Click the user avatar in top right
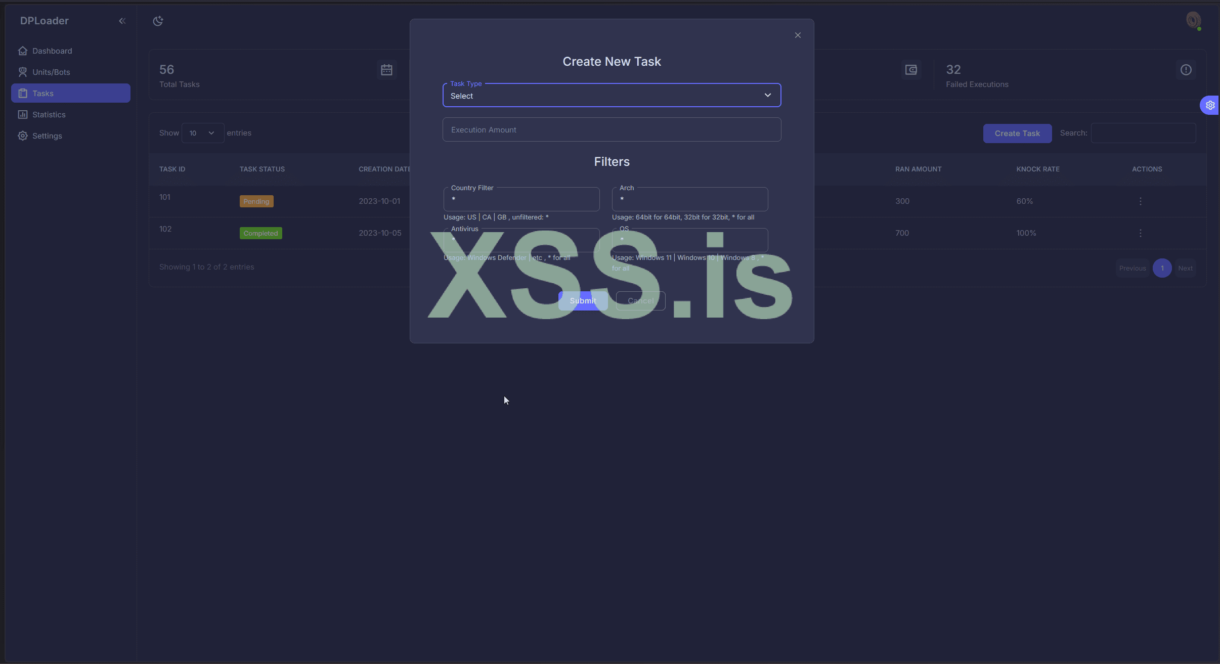 [x=1193, y=20]
